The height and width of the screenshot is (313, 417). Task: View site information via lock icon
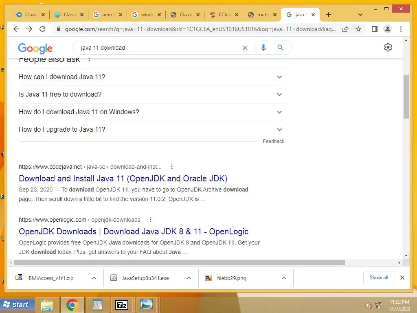coord(59,29)
